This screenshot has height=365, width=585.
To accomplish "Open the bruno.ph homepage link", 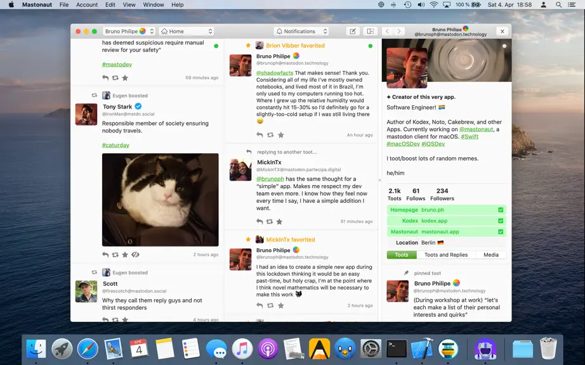I will tap(433, 210).
